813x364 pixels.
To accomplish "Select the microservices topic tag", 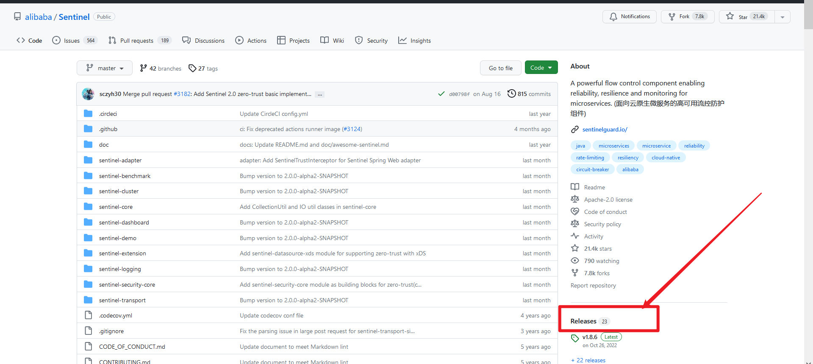I will pos(614,146).
